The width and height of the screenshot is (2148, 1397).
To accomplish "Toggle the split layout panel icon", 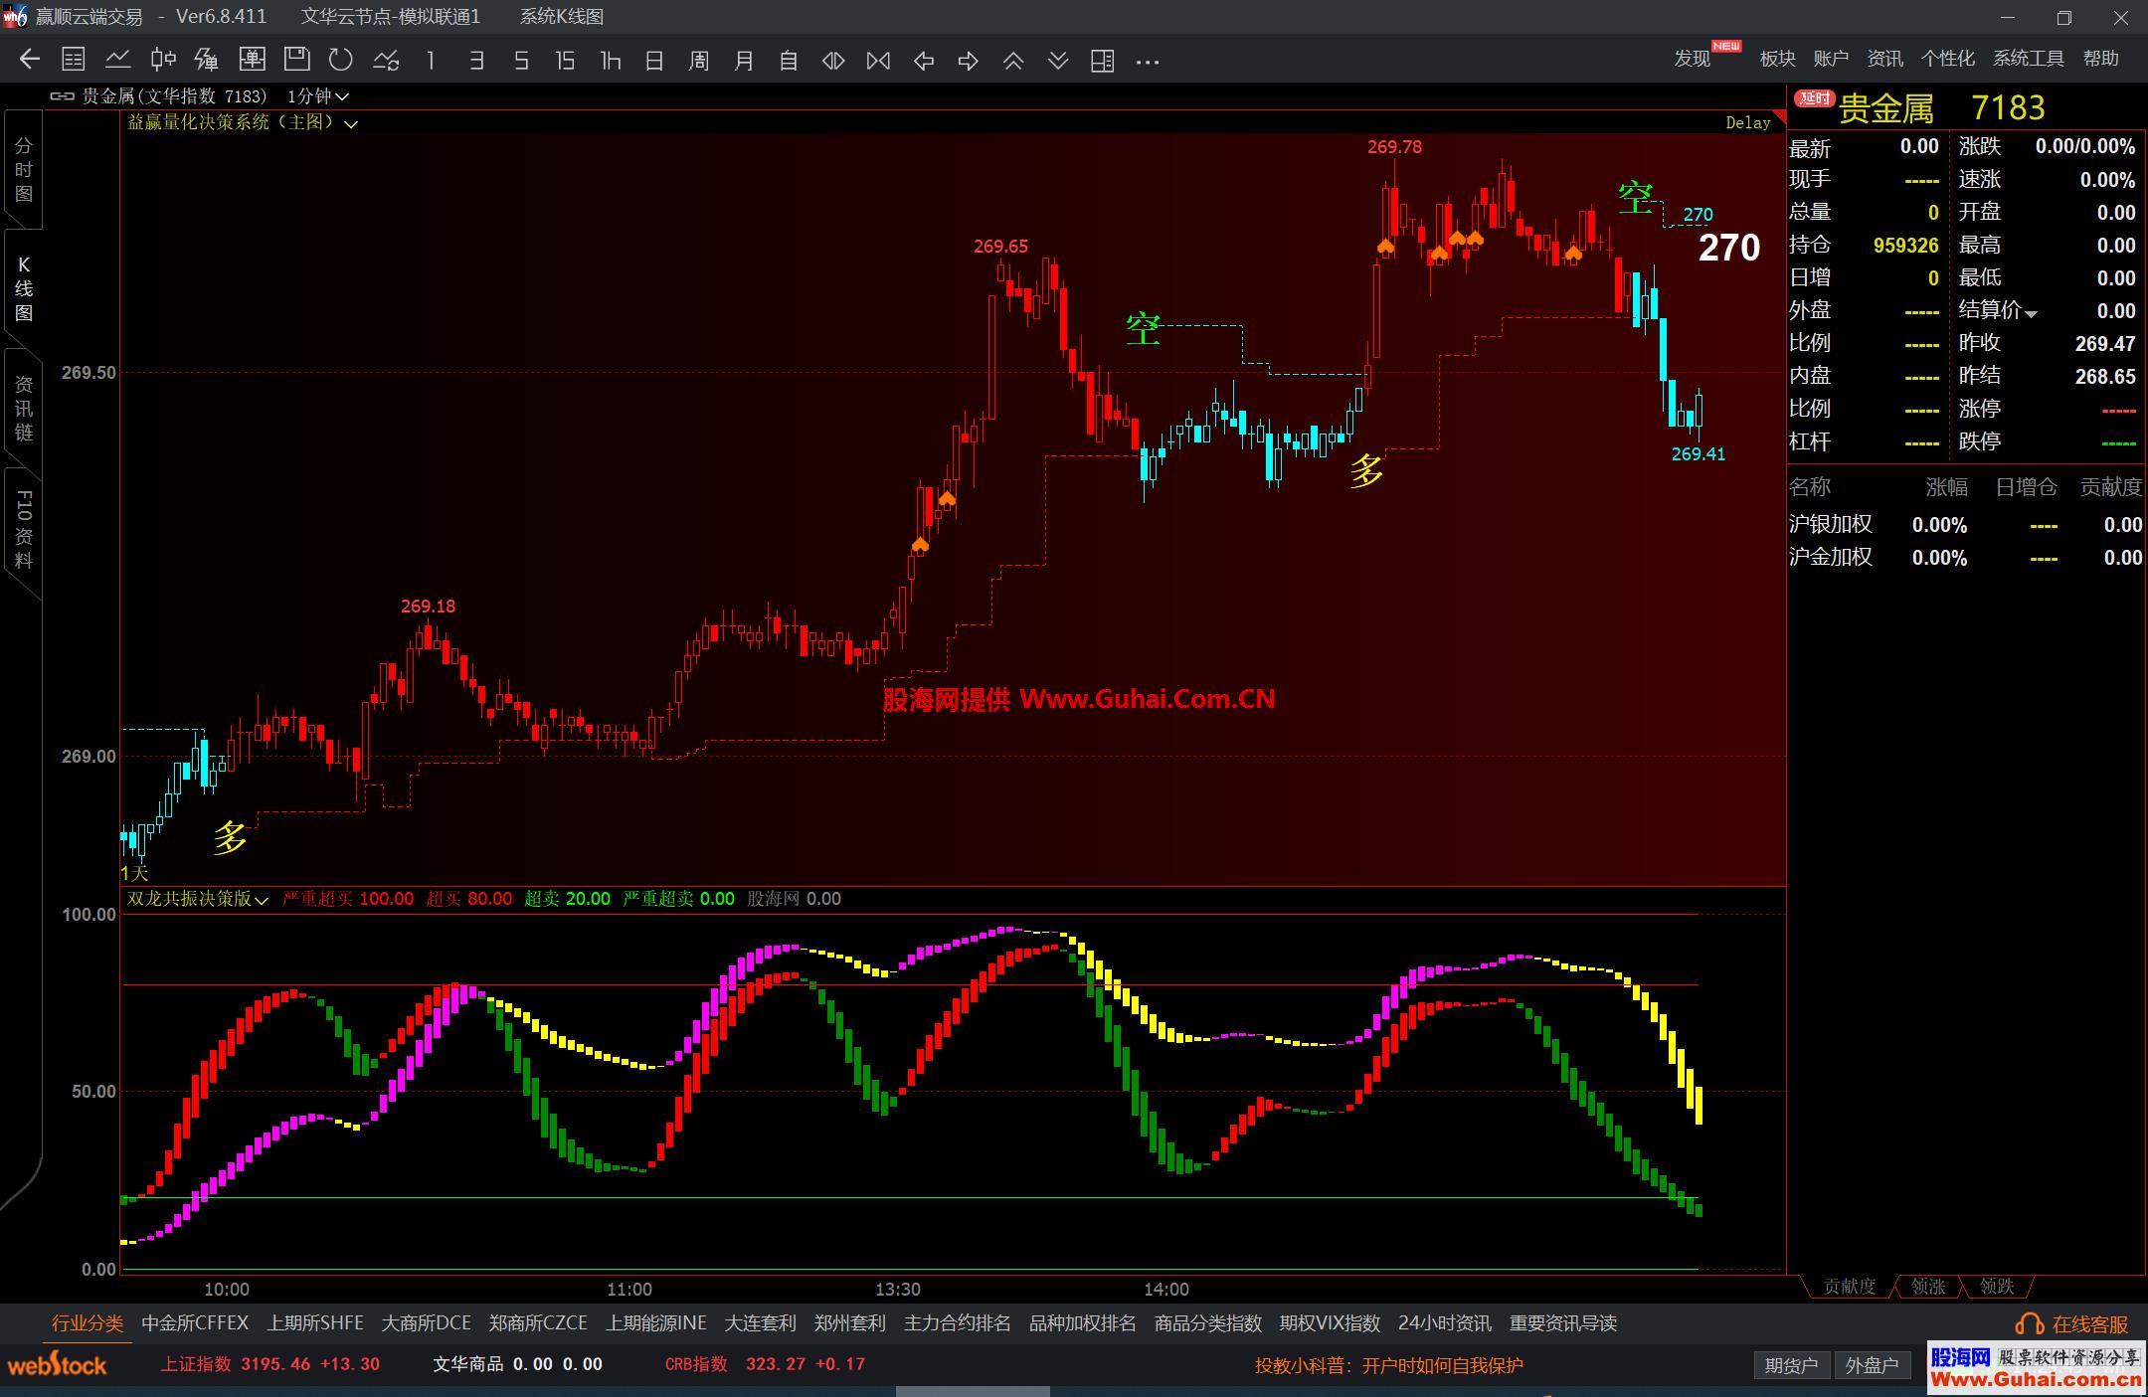I will coord(1102,61).
